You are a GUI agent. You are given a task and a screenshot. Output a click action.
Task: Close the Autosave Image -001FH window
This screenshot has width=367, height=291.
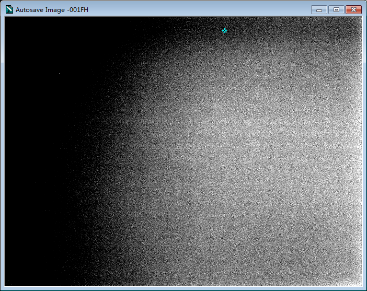pos(354,9)
